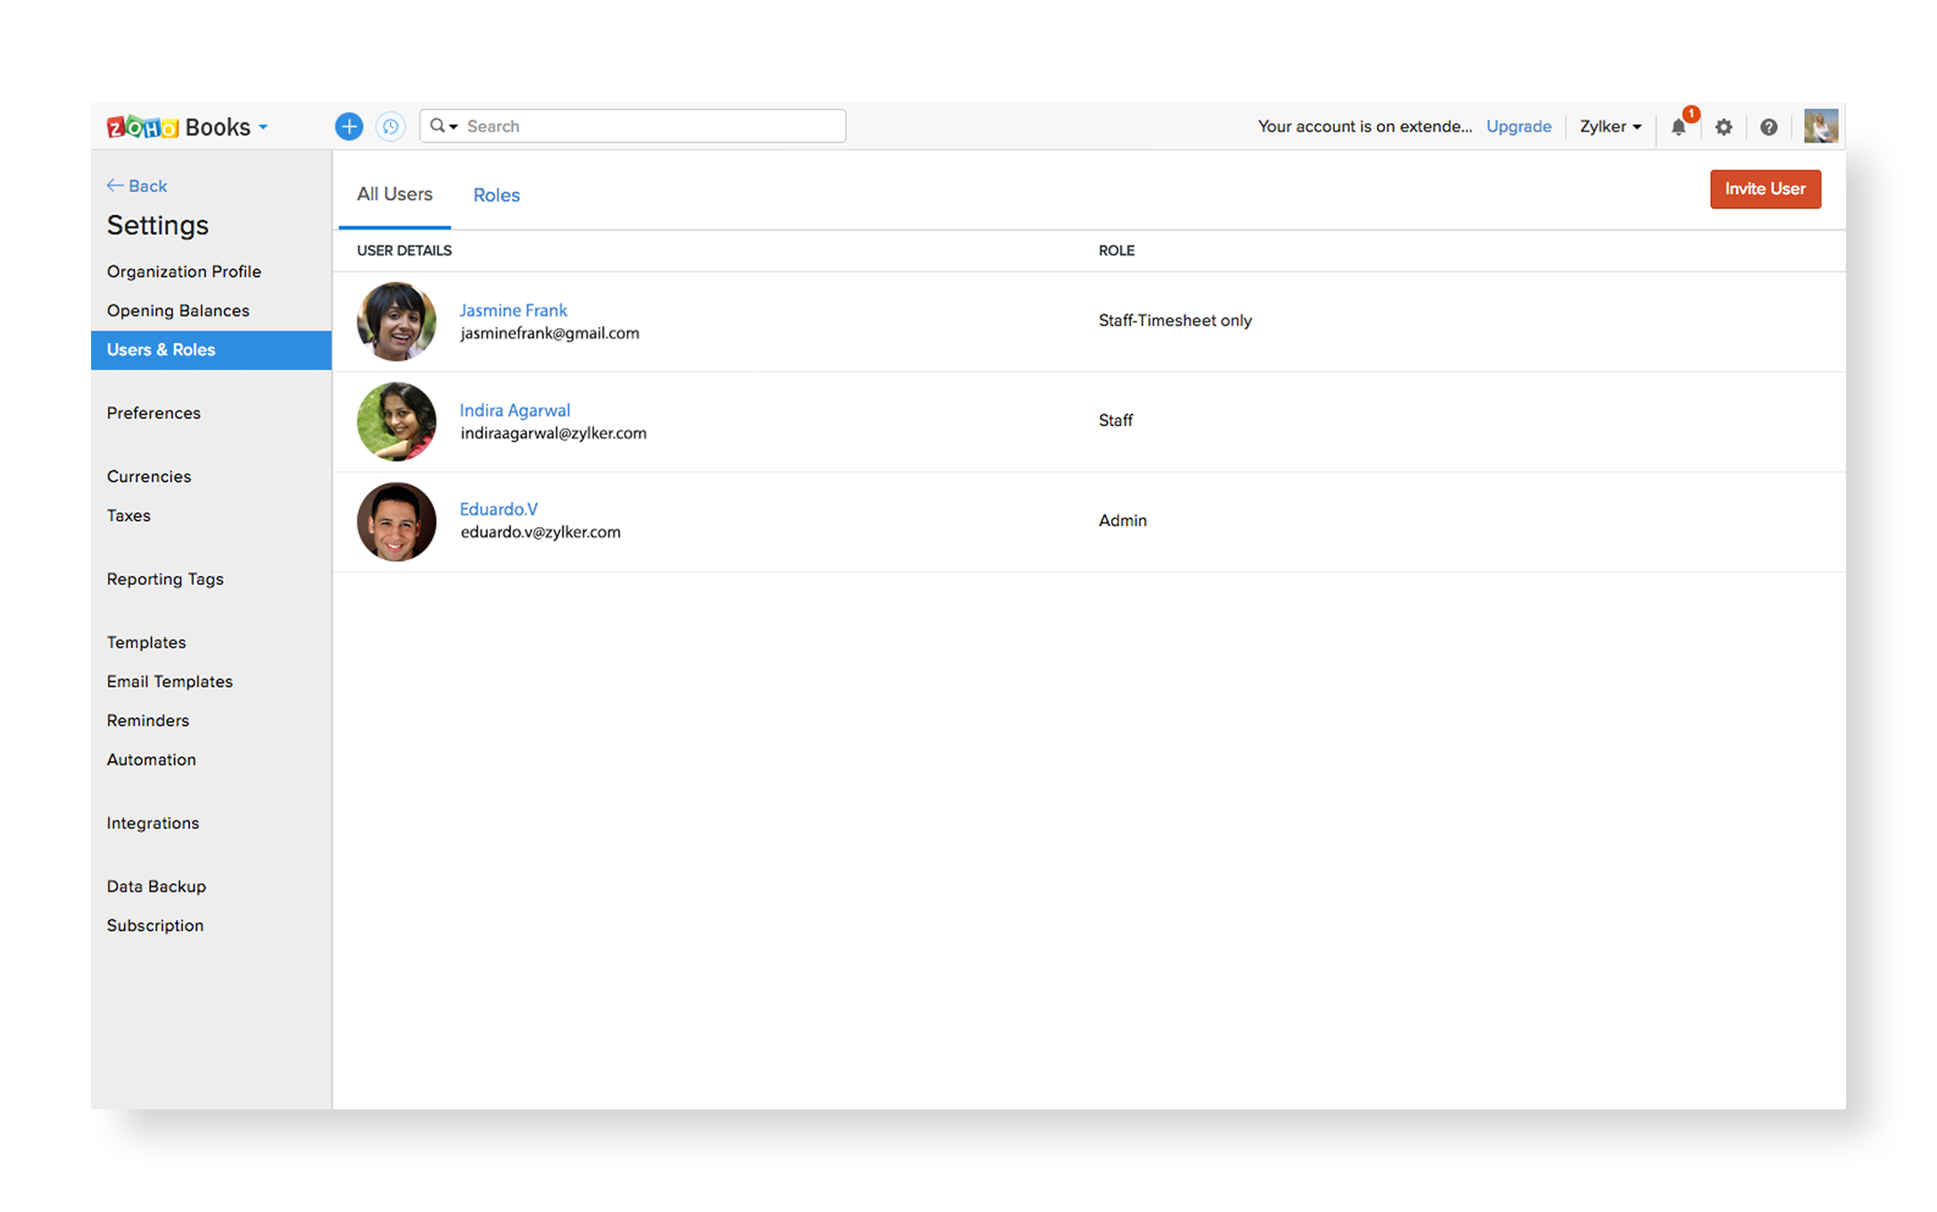The width and height of the screenshot is (1937, 1212).
Task: Open Email Templates in settings sidebar
Action: (170, 681)
